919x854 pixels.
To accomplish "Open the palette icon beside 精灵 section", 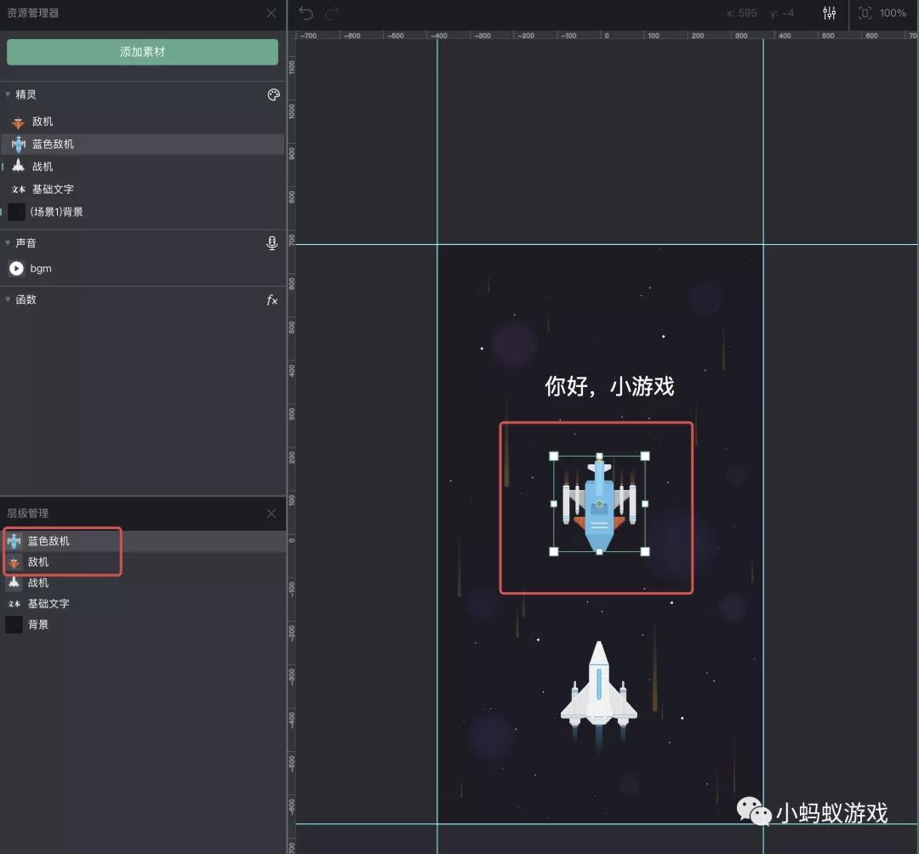I will point(273,94).
